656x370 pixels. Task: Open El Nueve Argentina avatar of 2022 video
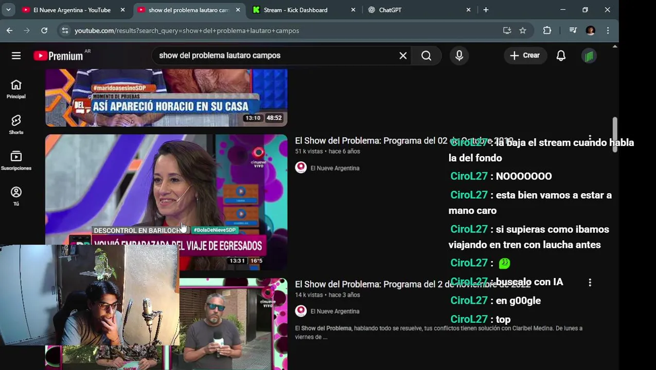(301, 311)
